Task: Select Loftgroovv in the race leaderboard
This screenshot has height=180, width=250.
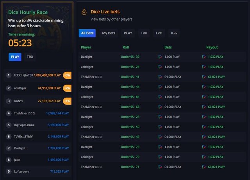Action: [21, 171]
